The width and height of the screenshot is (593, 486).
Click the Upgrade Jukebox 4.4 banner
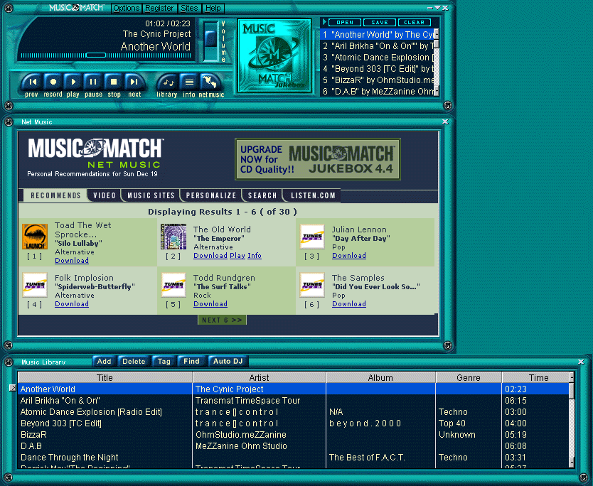click(x=318, y=159)
